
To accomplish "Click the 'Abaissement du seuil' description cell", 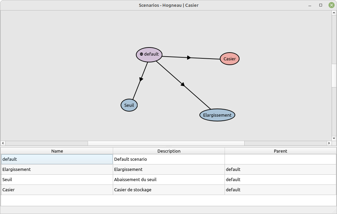I will tap(169, 179).
